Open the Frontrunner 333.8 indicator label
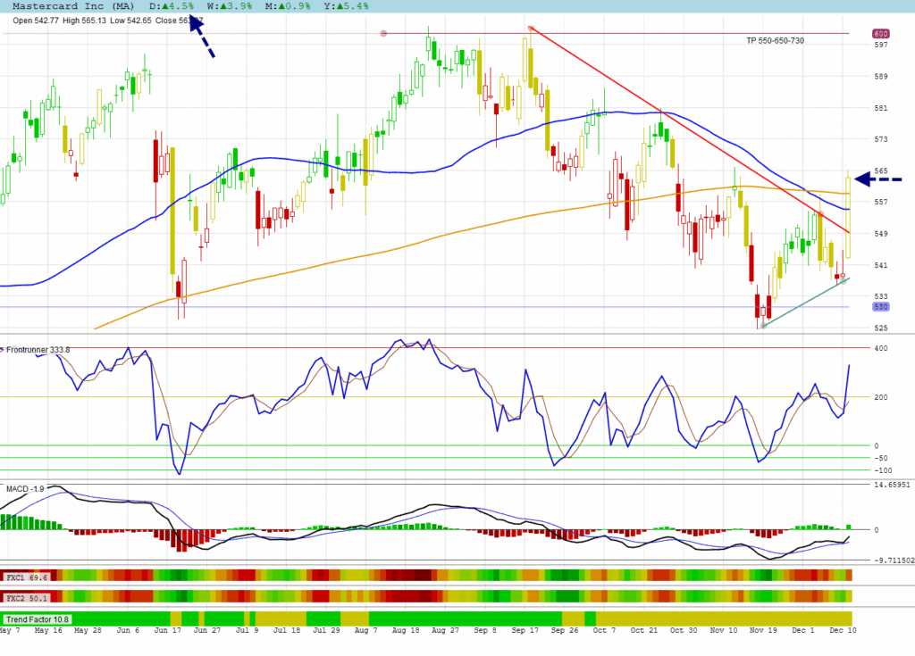The image size is (915, 656). [38, 350]
